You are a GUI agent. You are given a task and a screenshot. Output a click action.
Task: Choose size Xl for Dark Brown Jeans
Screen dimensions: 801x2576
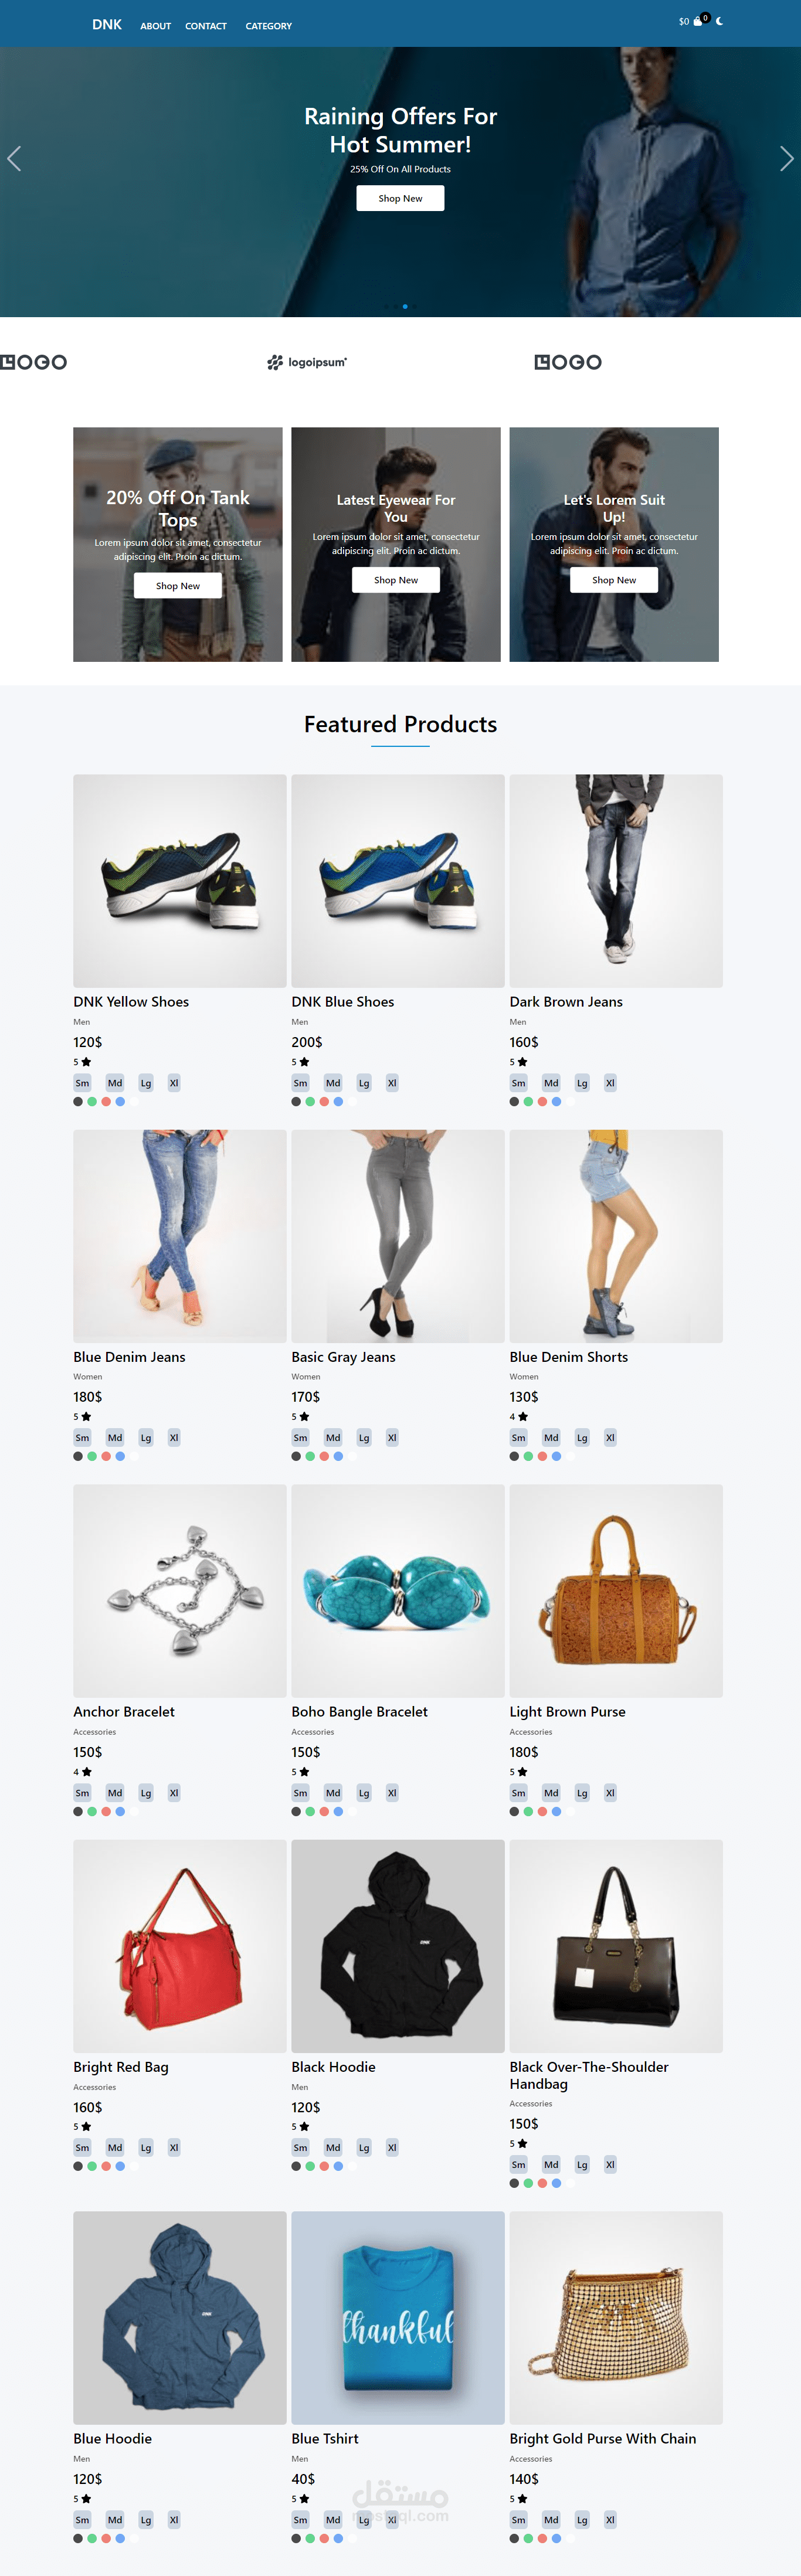click(610, 1083)
